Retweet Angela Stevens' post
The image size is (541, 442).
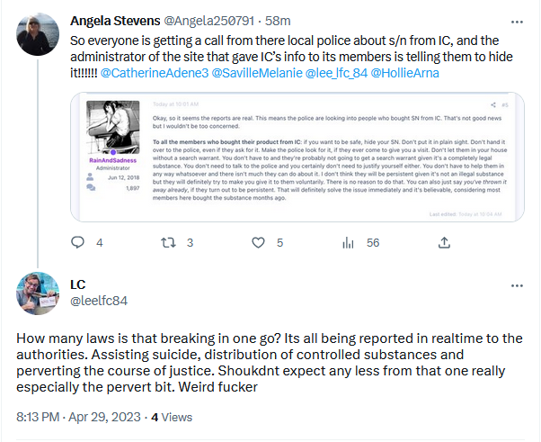click(167, 242)
